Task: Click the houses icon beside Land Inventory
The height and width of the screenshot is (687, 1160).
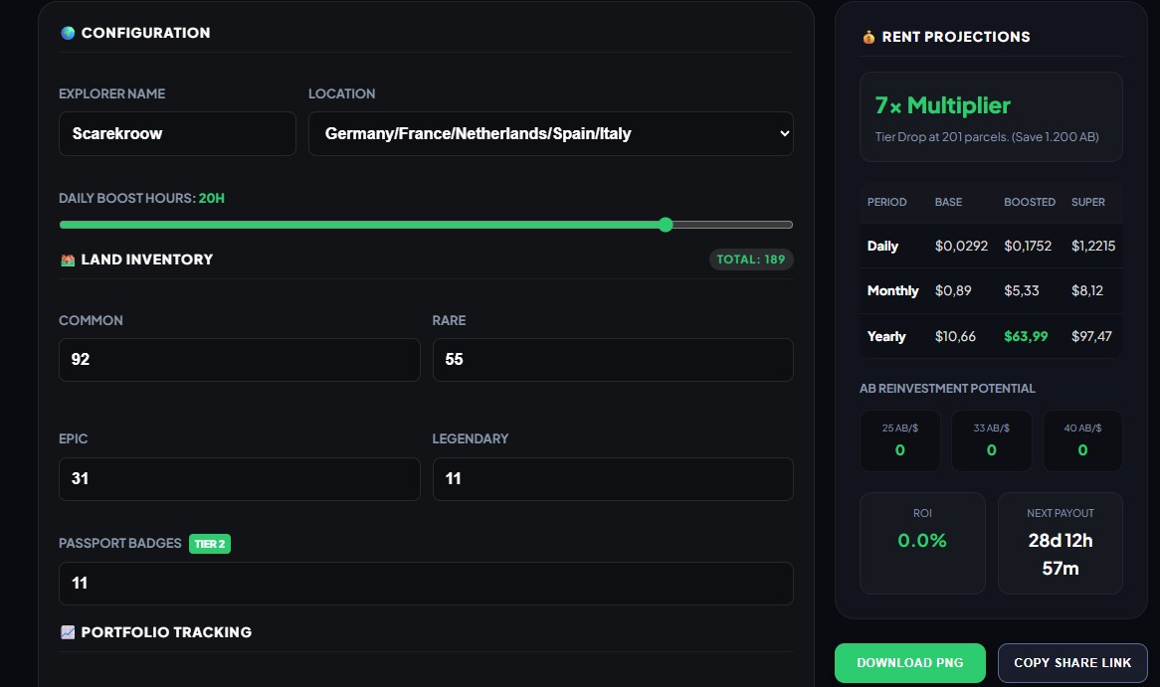Action: [68, 259]
